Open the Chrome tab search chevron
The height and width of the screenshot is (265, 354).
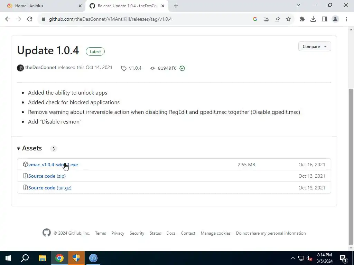pyautogui.click(x=298, y=5)
